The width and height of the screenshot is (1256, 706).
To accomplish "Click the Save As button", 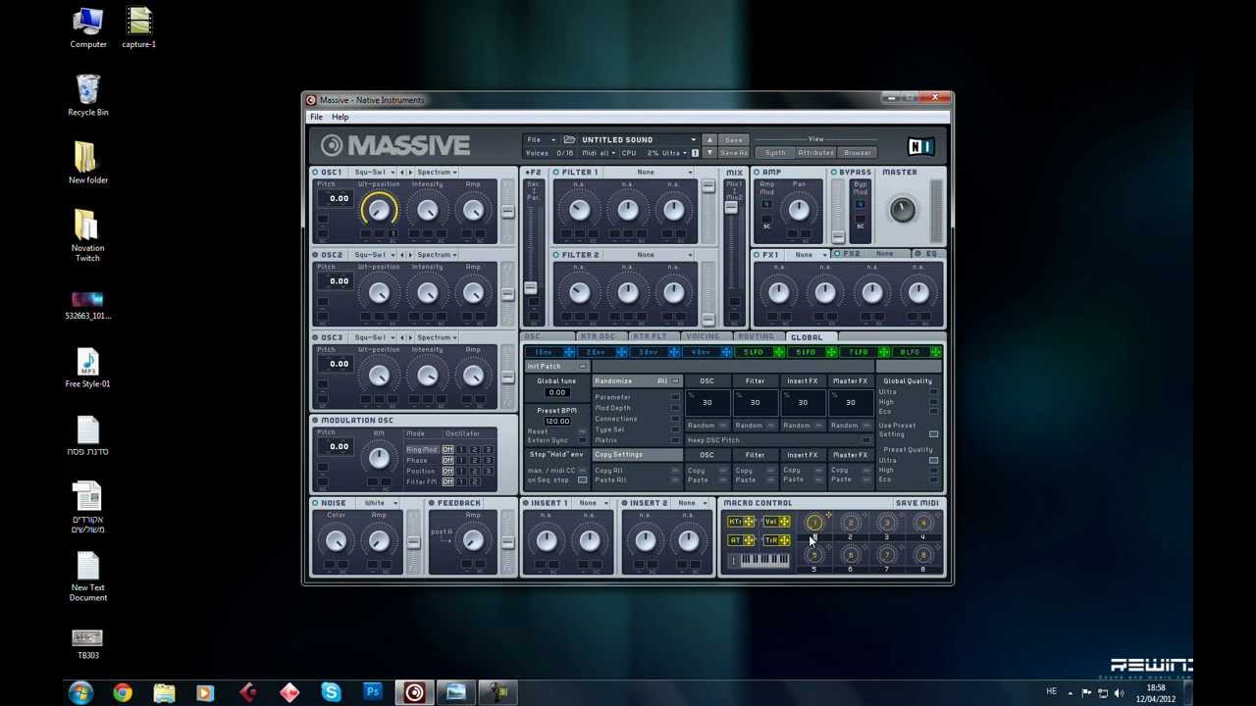I will (734, 153).
